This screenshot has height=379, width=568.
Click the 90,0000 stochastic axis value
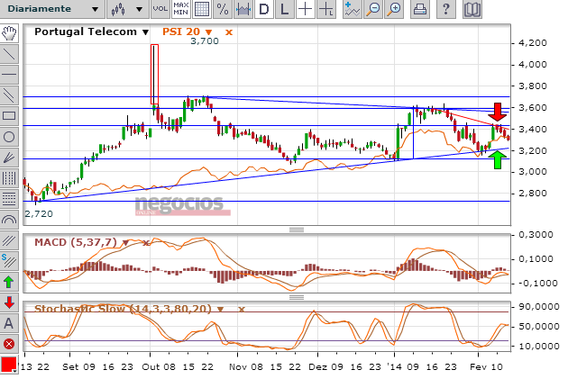click(539, 307)
